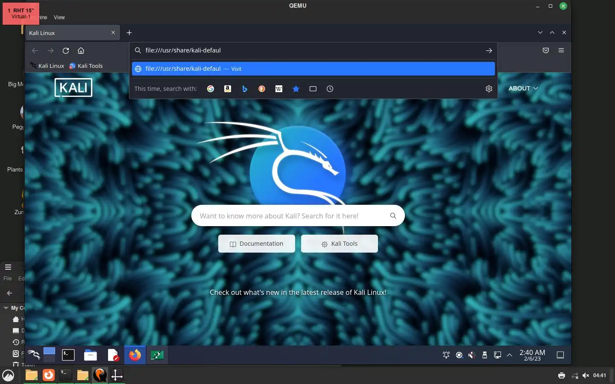
Task: Open the host printer tray icon
Action: tap(562, 375)
